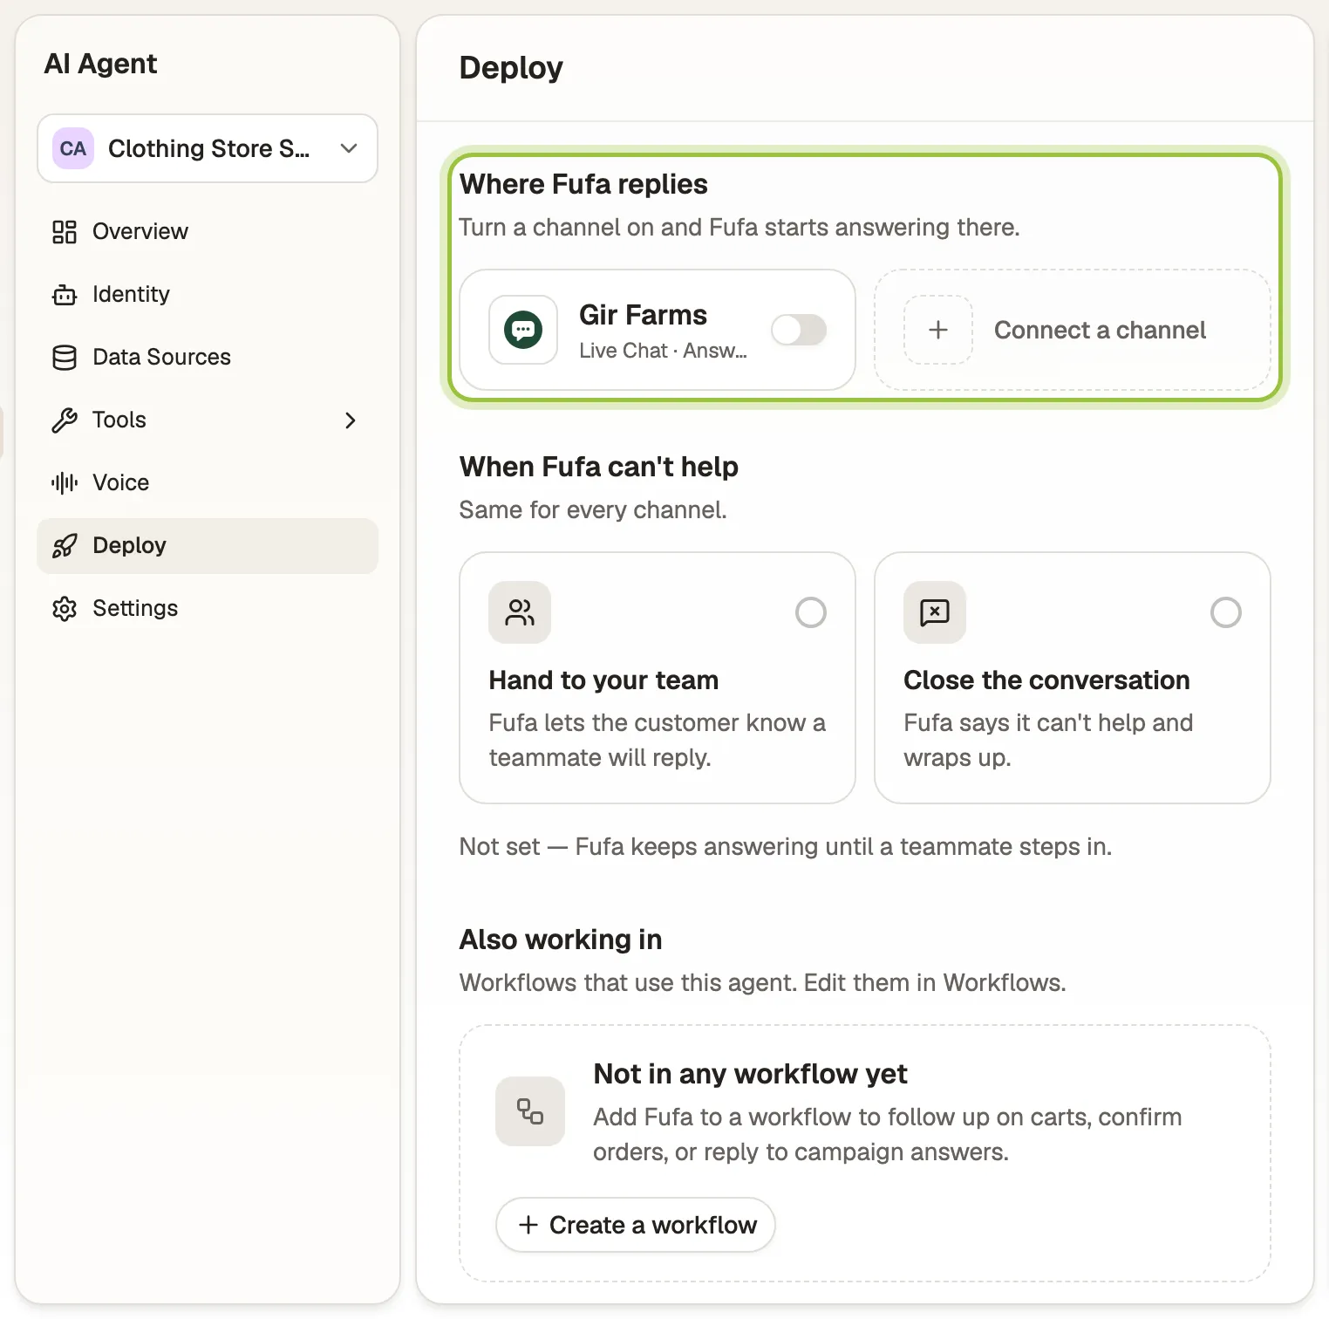Click the Close the conversation message icon
Screen dimensions: 1329x1319
point(935,612)
